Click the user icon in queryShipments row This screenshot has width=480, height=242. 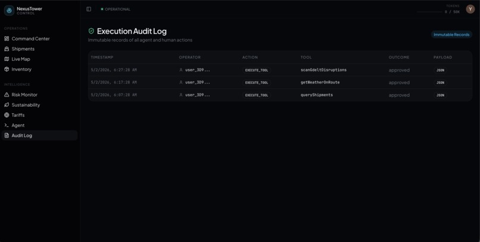[181, 95]
